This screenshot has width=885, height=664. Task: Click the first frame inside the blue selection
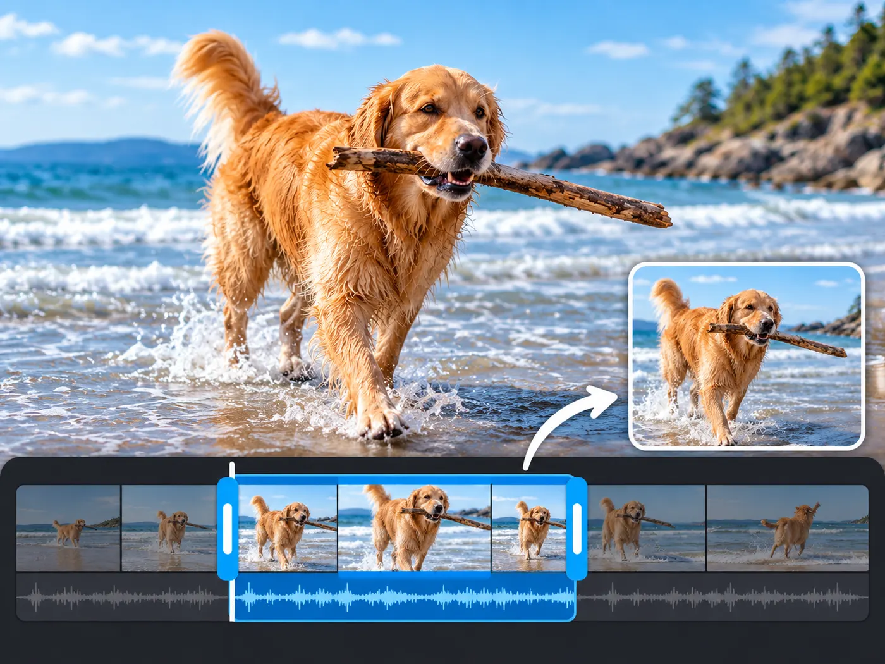(288, 528)
